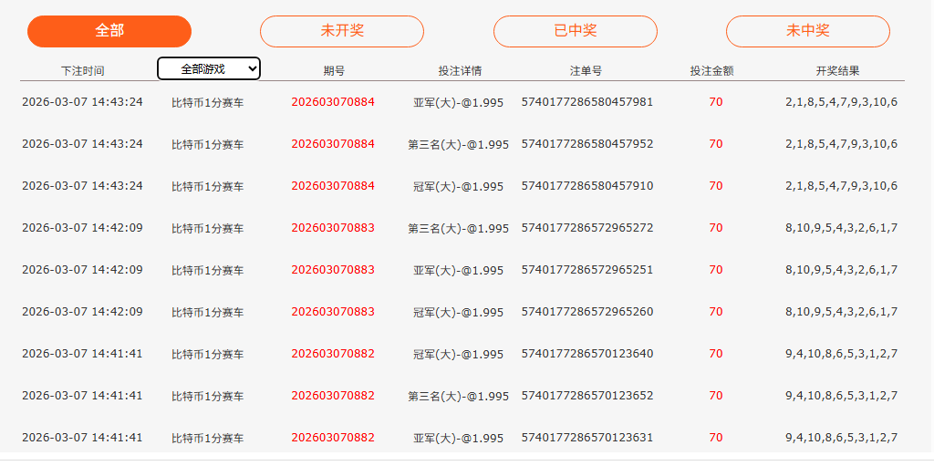Click order number 5740177286570123652
Screen dimensions: 934x466
(587, 396)
